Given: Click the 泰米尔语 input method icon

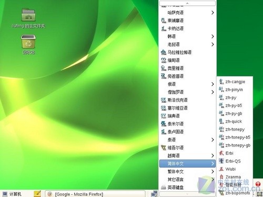Looking at the screenshot, I should tap(164, 124).
